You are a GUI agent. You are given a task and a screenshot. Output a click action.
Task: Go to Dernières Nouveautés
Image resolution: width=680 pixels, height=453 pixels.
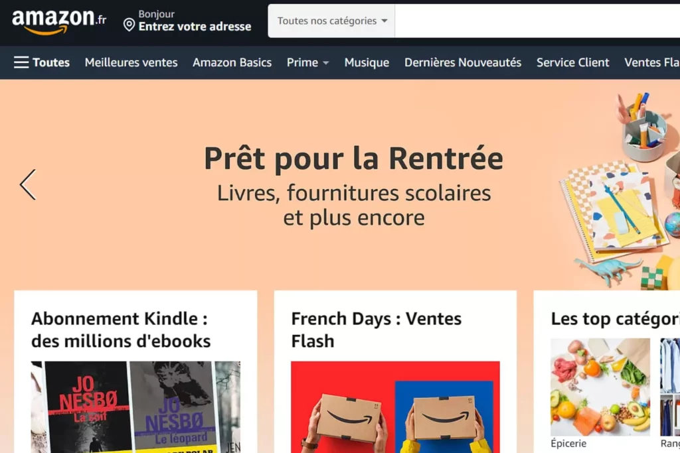463,62
